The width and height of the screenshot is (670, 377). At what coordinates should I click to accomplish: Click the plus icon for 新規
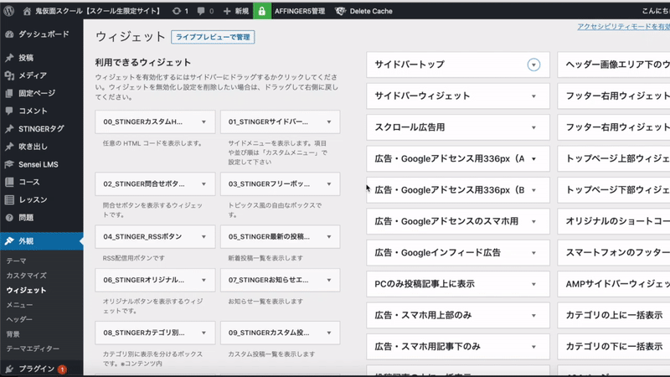(x=227, y=11)
